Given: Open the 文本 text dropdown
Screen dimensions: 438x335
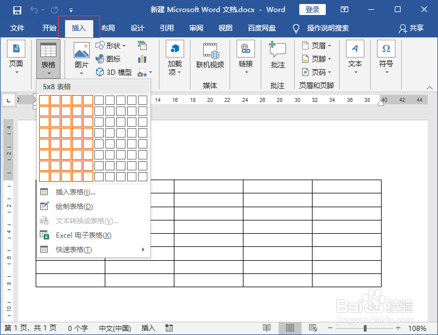Looking at the screenshot, I should point(355,58).
